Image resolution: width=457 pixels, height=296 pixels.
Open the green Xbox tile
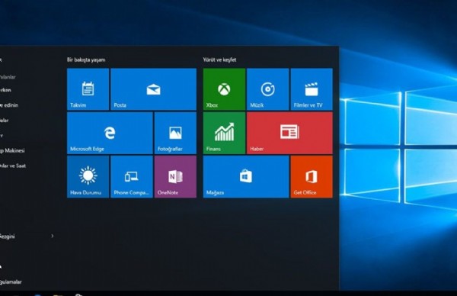click(224, 89)
